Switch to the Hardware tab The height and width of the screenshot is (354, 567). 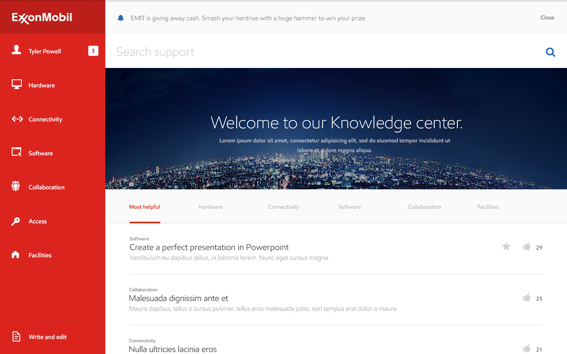(x=211, y=207)
